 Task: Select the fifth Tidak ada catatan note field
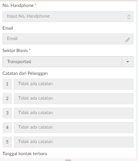point(73,142)
